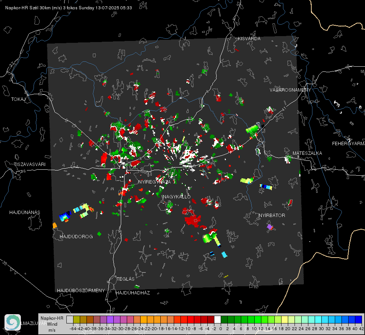The width and height of the screenshot is (365, 335).
Task: Click the FEHÉRGYARMAT label at the right edge
Action: pyautogui.click(x=349, y=144)
